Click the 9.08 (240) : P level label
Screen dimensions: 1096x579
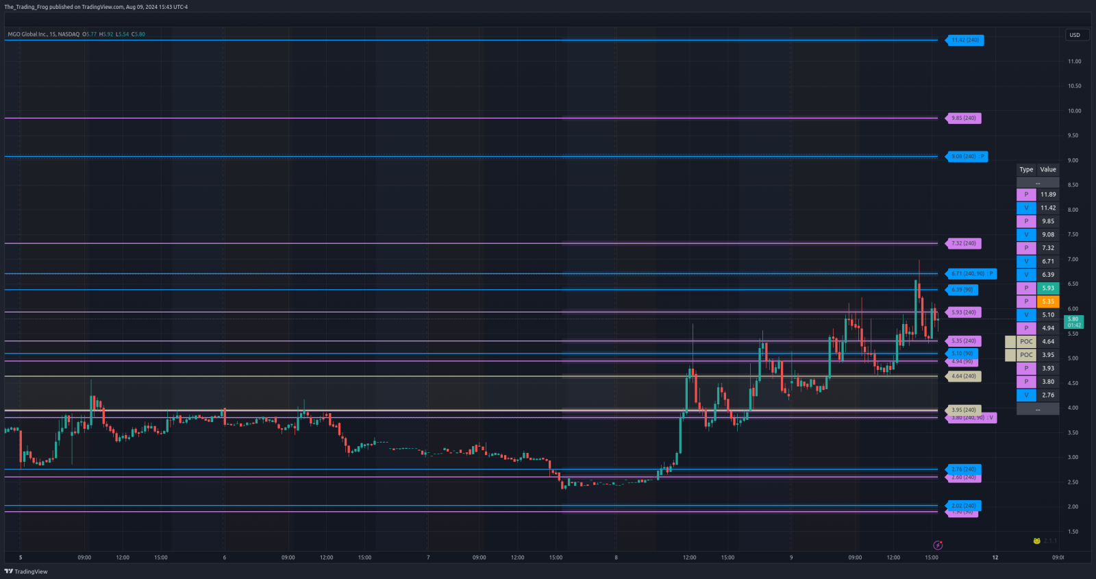click(967, 157)
